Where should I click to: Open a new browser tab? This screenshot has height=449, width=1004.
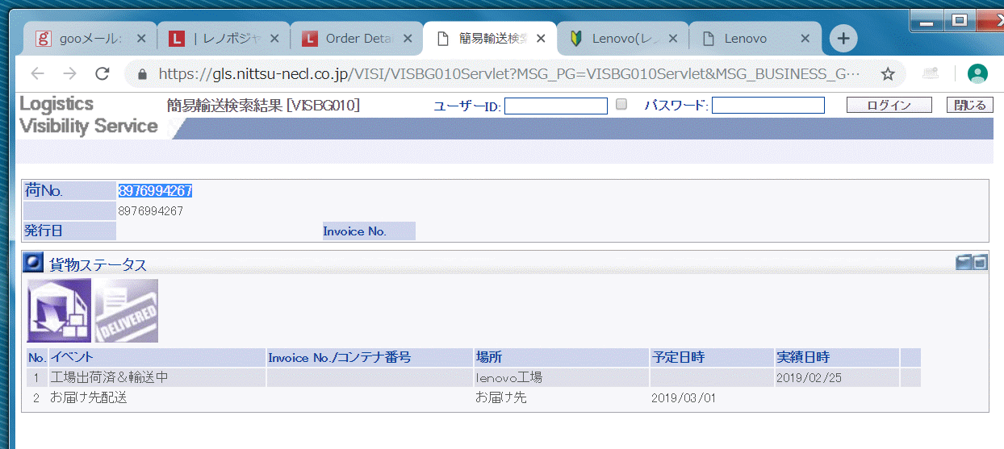(843, 39)
